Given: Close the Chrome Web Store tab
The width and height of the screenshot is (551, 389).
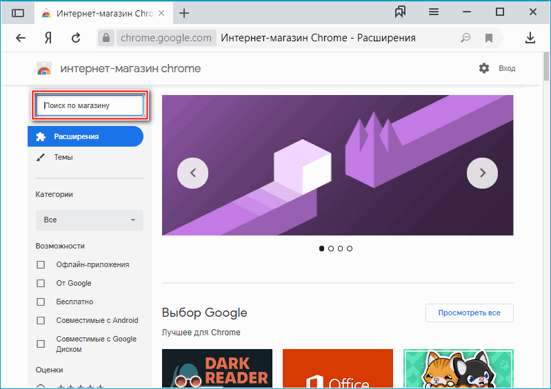Looking at the screenshot, I should point(161,13).
